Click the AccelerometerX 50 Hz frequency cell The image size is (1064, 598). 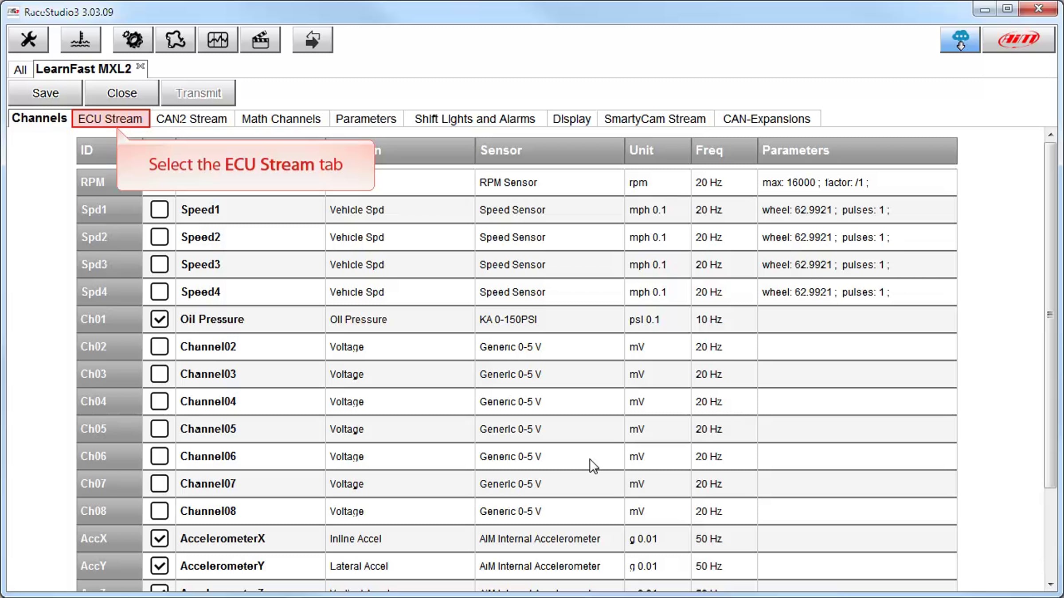[x=724, y=539]
